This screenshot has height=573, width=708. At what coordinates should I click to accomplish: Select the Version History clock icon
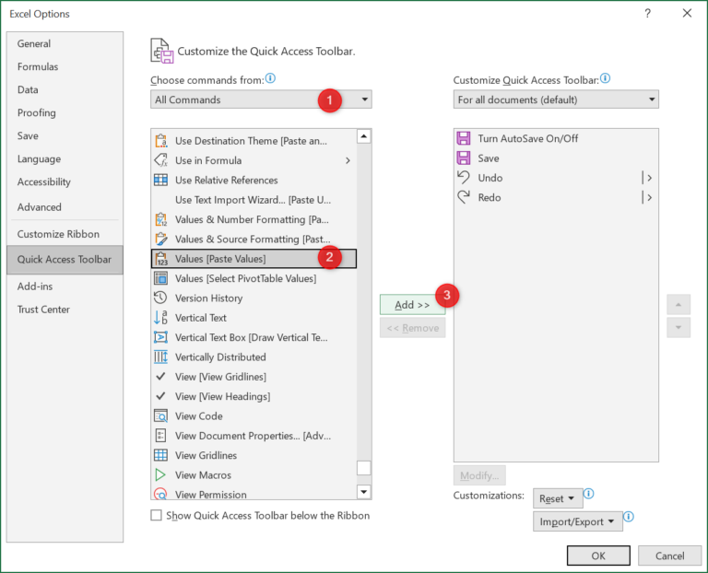160,298
